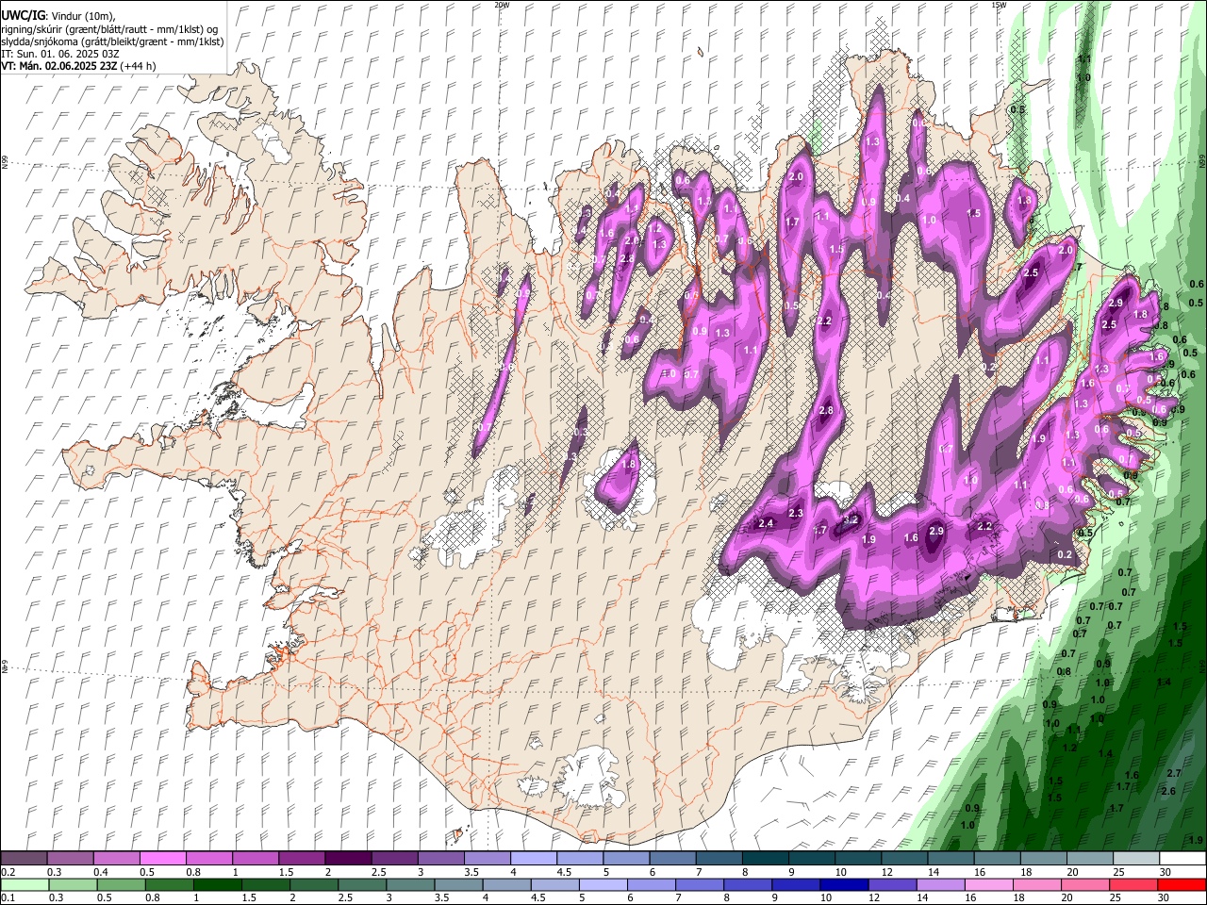Click the '15W' longitude label
This screenshot has width=1207, height=905.
[x=999, y=5]
